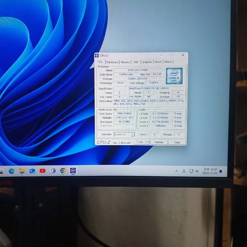
Task: Click the Level 2 cache value 6 x 256 KBytes
Action: [x=160, y=122]
